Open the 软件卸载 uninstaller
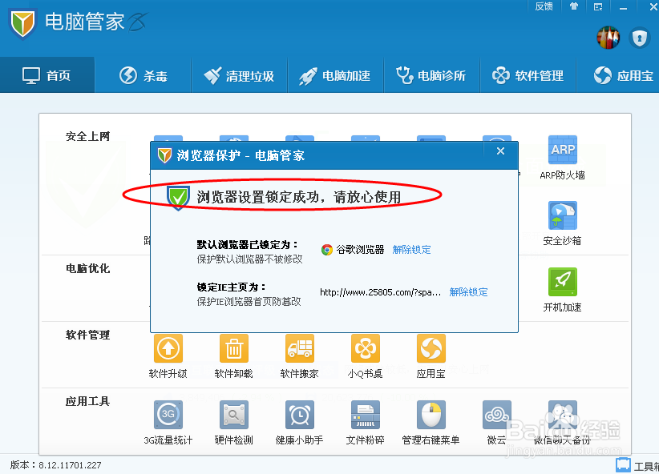The width and height of the screenshot is (659, 474). pos(233,347)
